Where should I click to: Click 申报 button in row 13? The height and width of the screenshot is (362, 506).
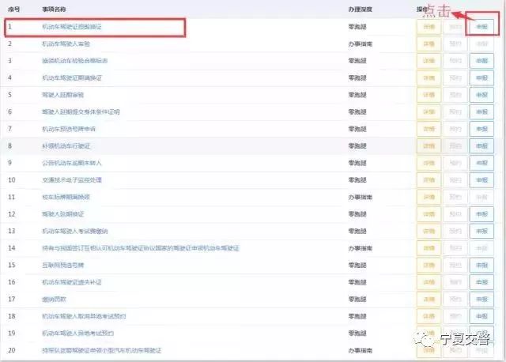click(481, 231)
